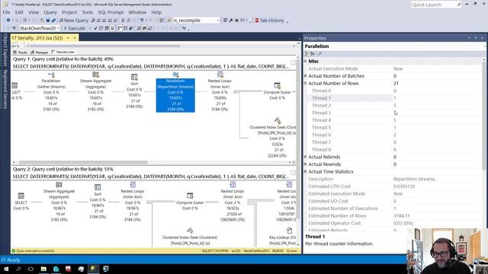Close the 17 Serially query document tab
Viewport: 488px width, 274px height.
coord(75,38)
